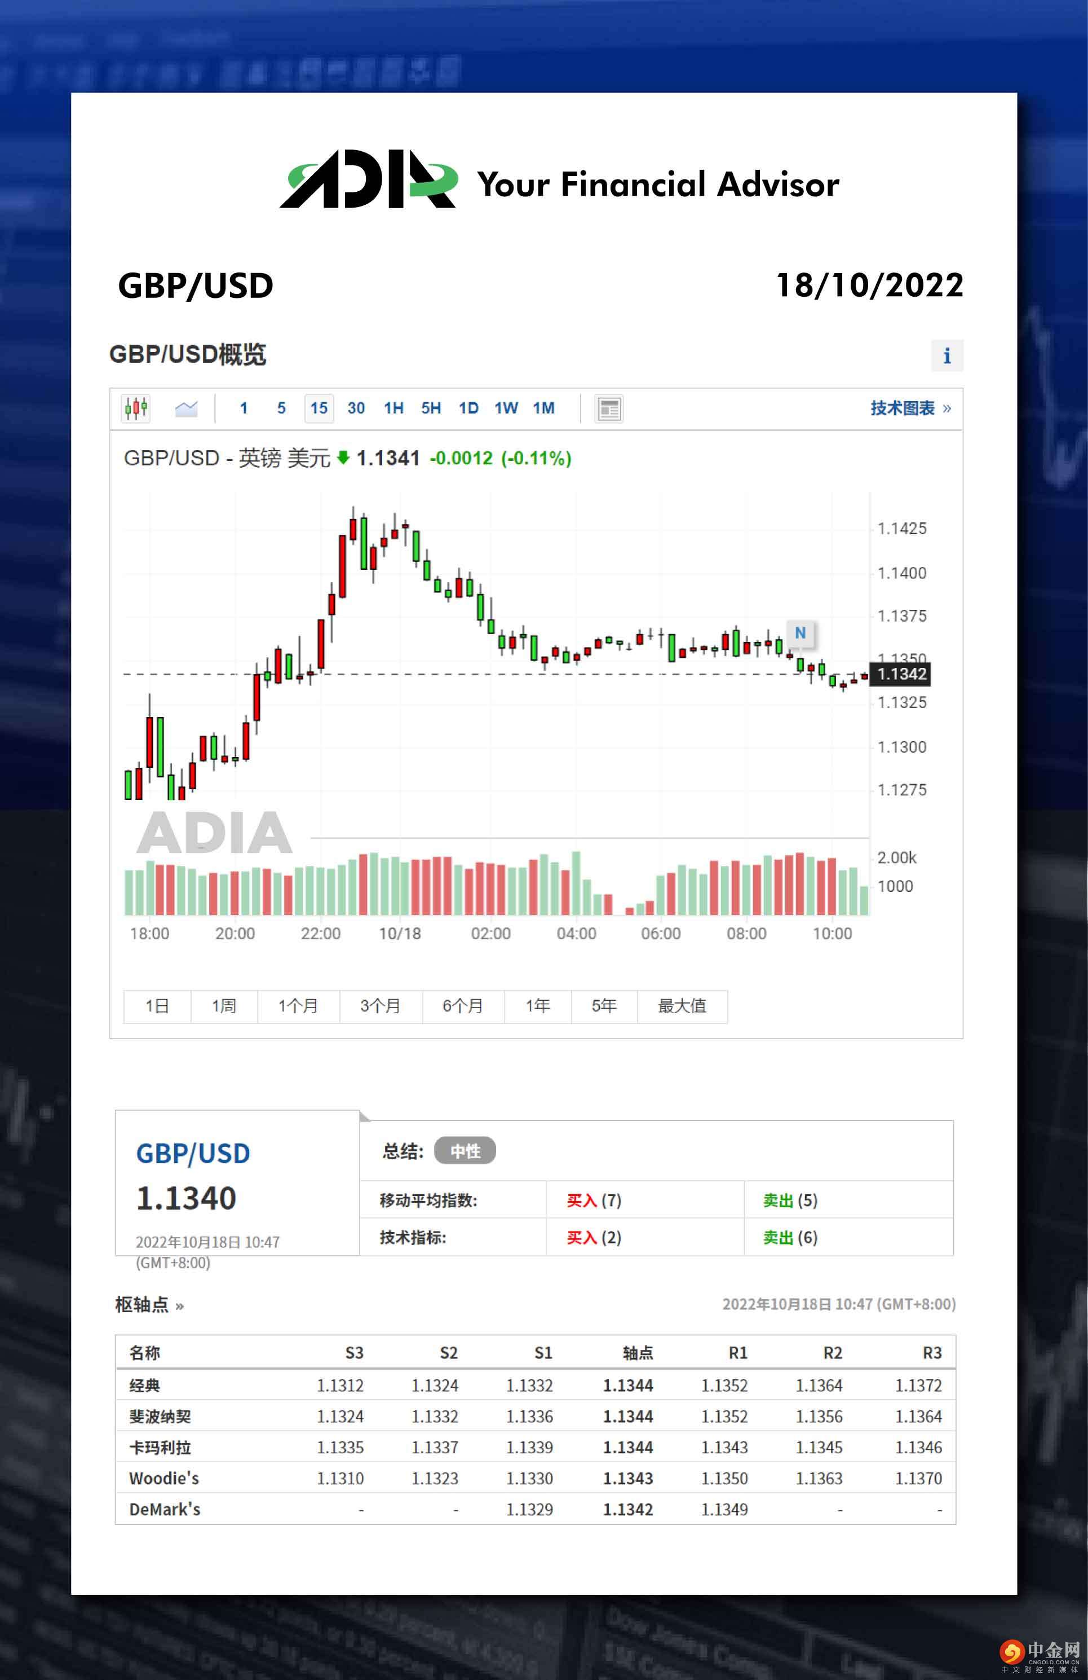Choose the 最大值 time range
Image resolution: width=1088 pixels, height=1680 pixels.
pyautogui.click(x=682, y=1006)
